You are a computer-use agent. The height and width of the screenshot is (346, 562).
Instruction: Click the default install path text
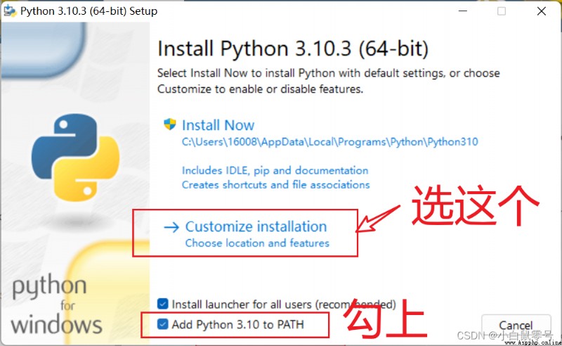tap(329, 142)
